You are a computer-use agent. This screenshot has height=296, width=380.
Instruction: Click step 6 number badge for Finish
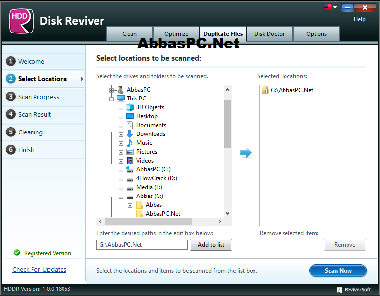tap(11, 150)
